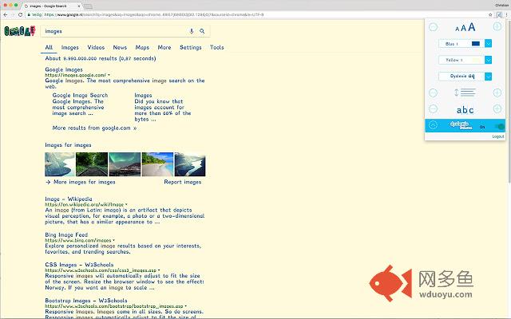The height and width of the screenshot is (319, 511).
Task: Click the pale yellow swatch in Yellow 1
Action: (x=476, y=60)
